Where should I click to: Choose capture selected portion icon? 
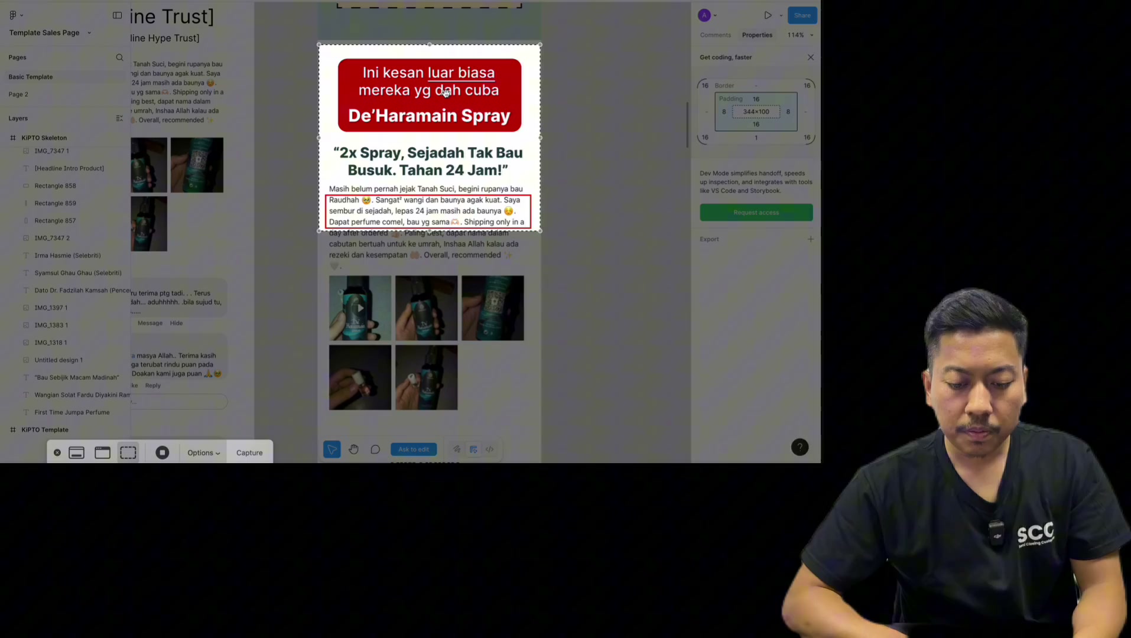pos(128,453)
